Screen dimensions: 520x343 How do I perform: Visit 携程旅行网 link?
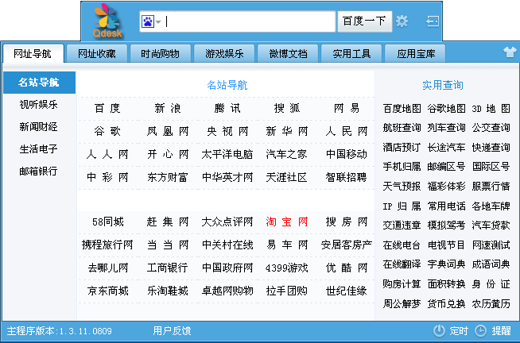[x=107, y=245]
